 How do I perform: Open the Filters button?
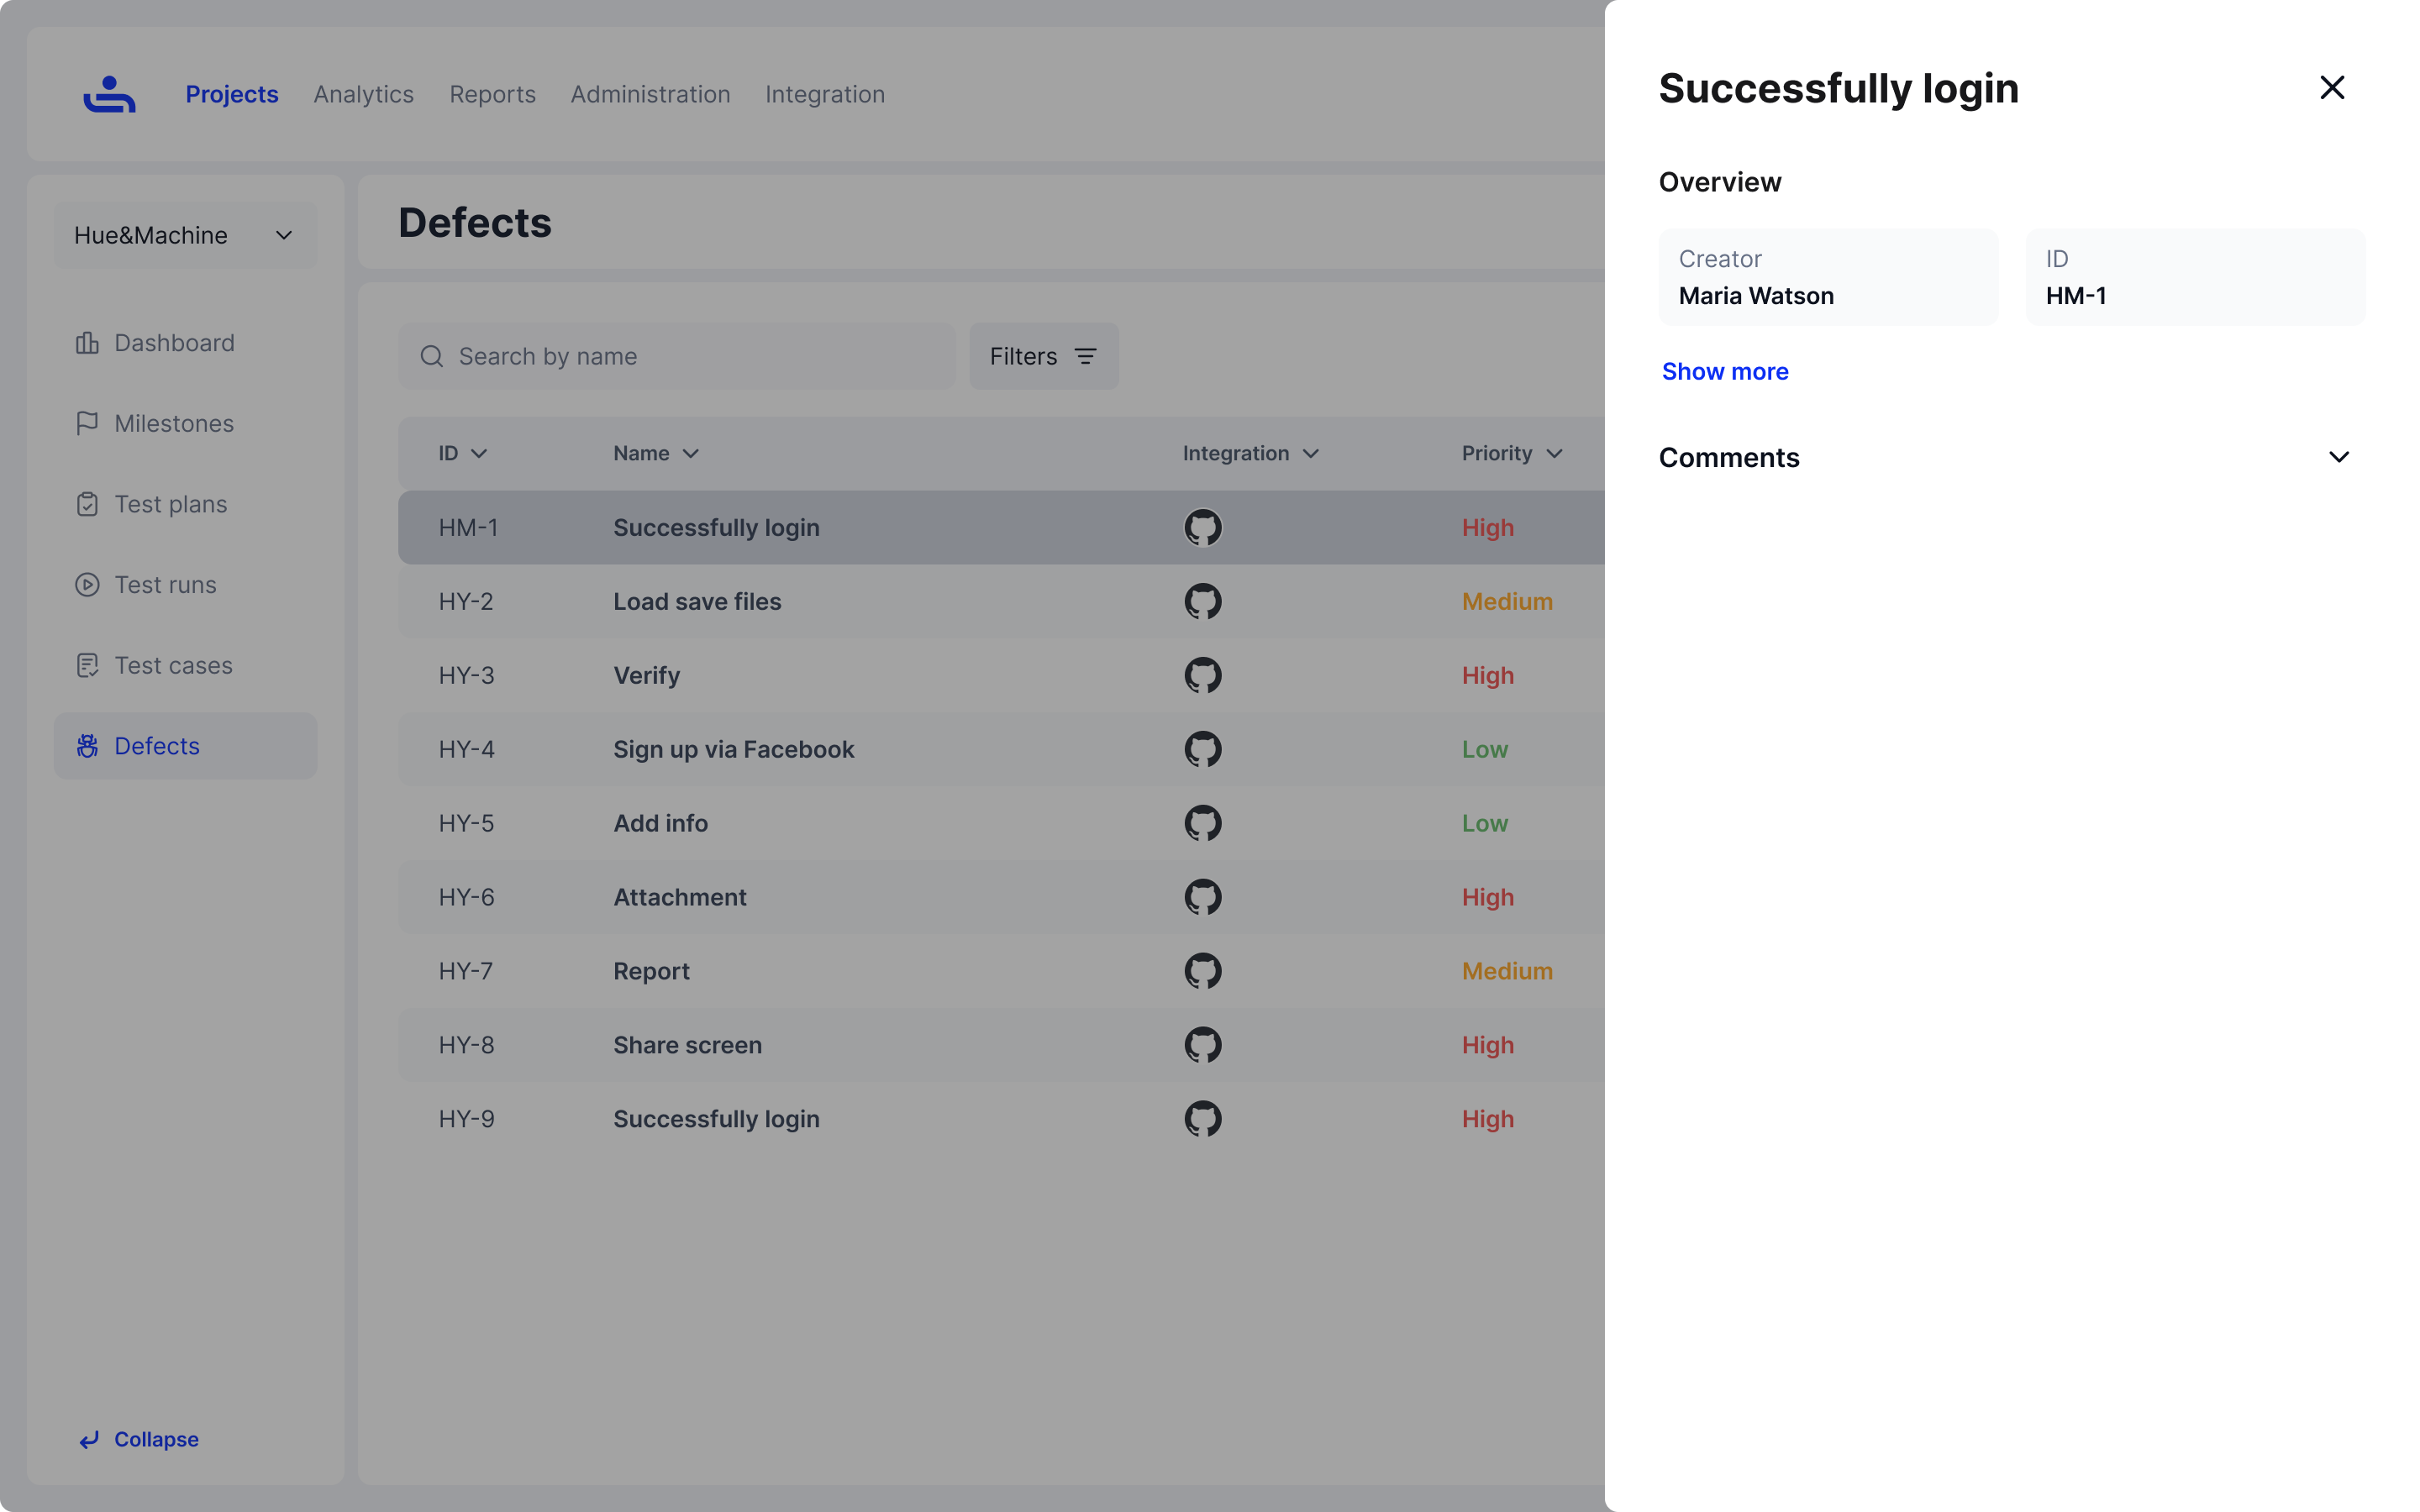click(x=1043, y=356)
